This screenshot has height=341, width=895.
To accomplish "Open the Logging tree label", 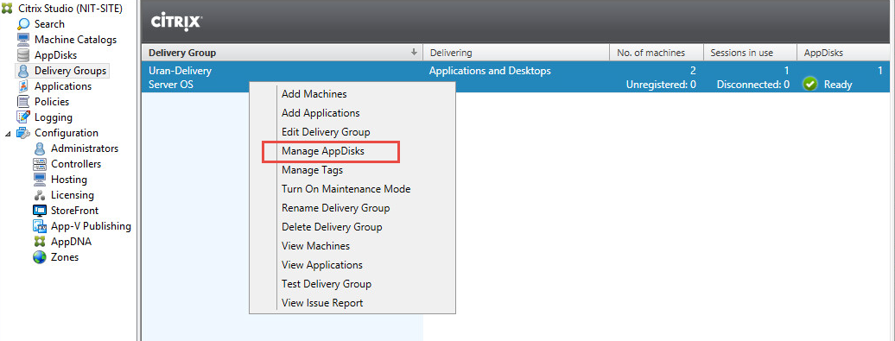I will pyautogui.click(x=53, y=117).
